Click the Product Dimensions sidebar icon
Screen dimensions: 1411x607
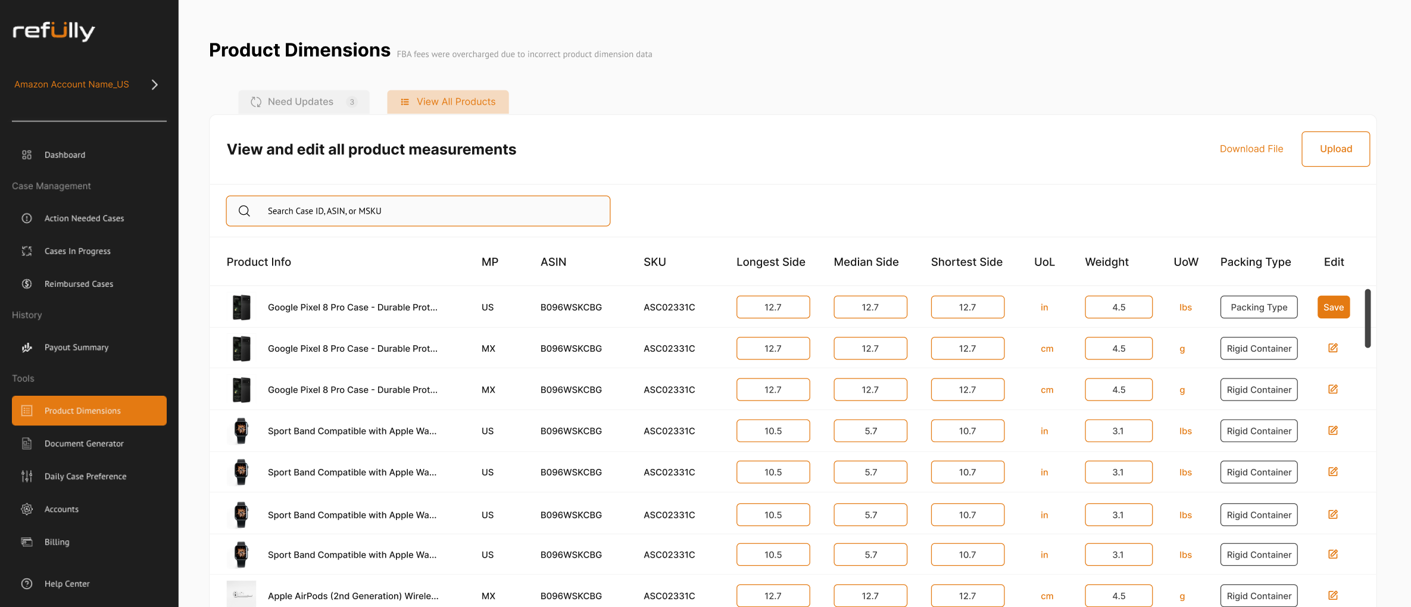[27, 411]
